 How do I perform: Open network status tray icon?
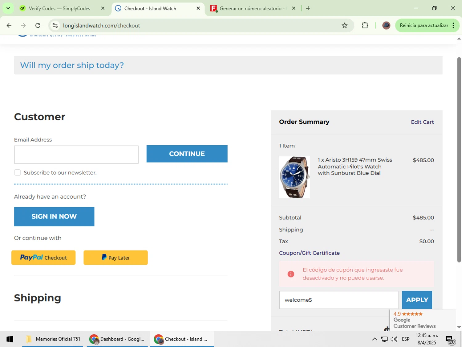click(x=384, y=339)
